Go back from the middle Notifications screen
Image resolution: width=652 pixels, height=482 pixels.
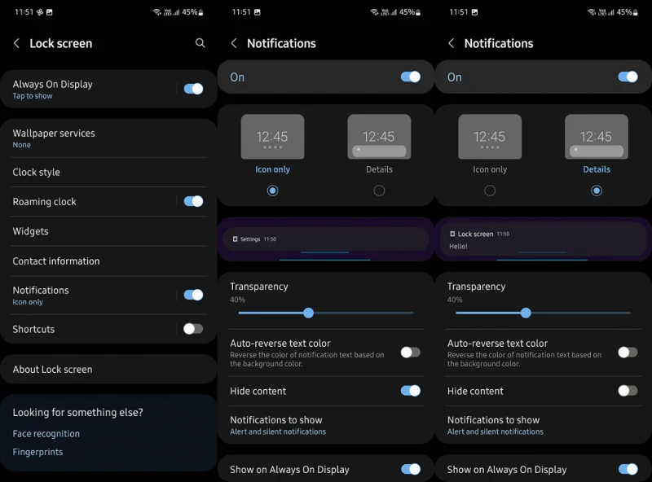[x=234, y=43]
